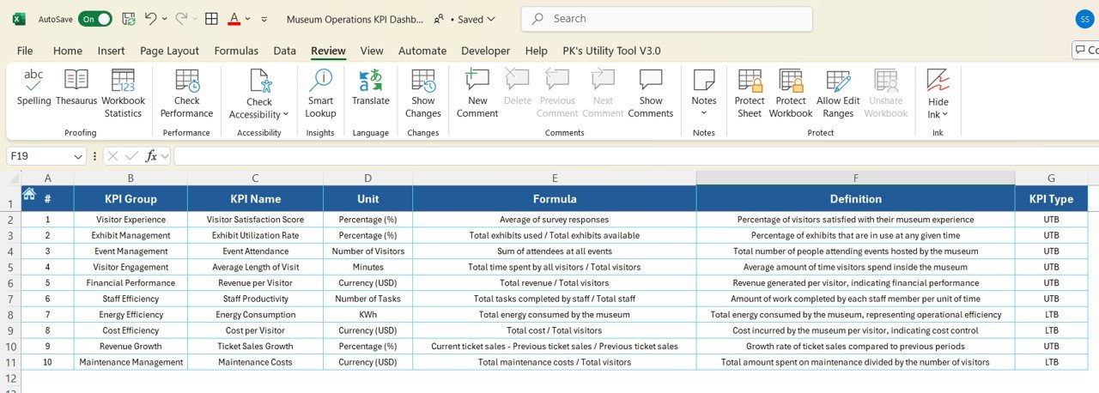This screenshot has height=393, width=1099.
Task: Open the Help tab
Action: 536,51
